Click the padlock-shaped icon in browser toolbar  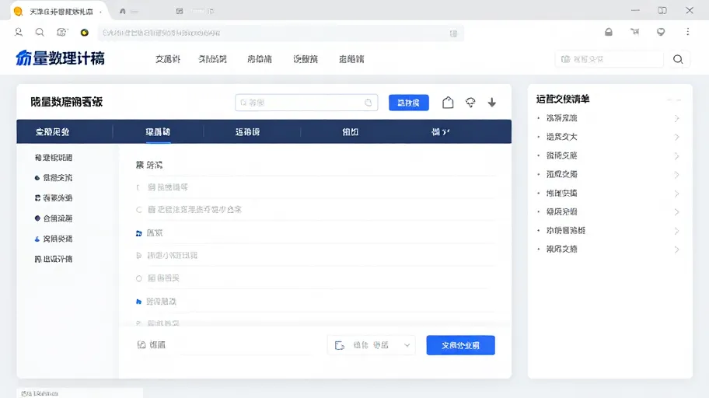(x=609, y=32)
